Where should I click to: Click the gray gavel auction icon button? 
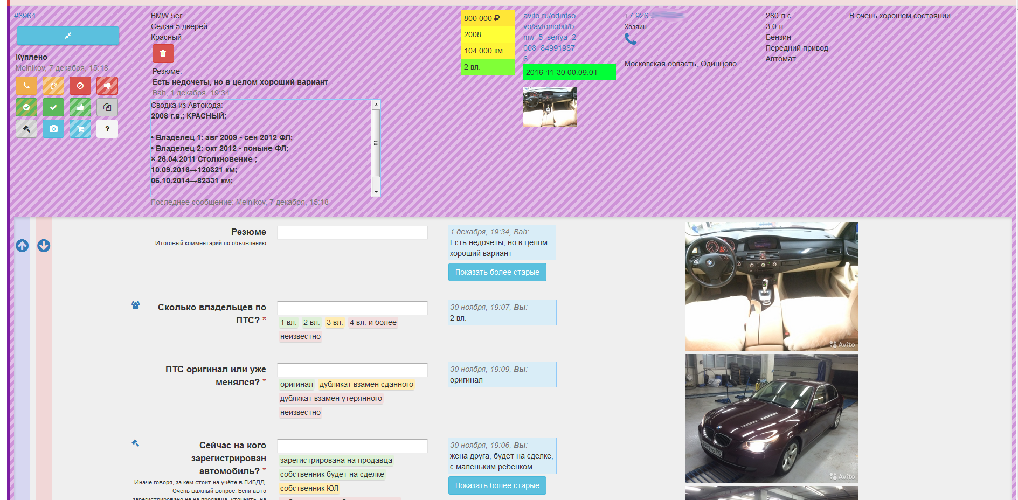click(x=26, y=129)
